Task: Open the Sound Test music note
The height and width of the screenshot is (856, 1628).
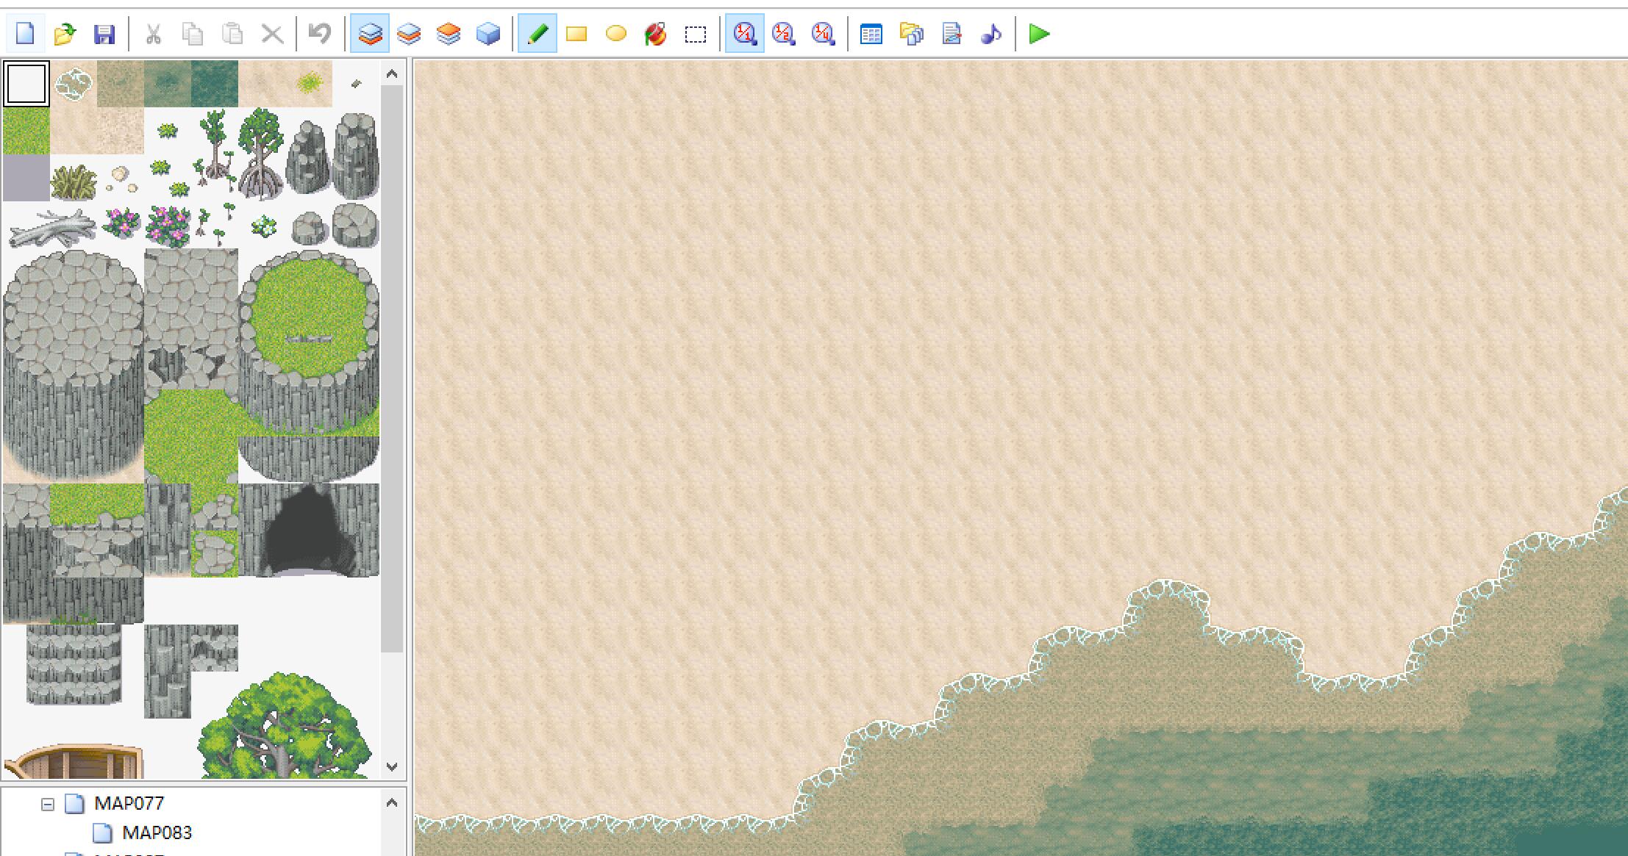Action: click(x=991, y=34)
